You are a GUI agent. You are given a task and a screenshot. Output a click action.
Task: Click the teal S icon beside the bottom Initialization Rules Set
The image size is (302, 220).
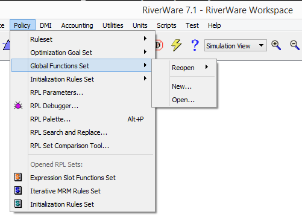click(x=18, y=204)
